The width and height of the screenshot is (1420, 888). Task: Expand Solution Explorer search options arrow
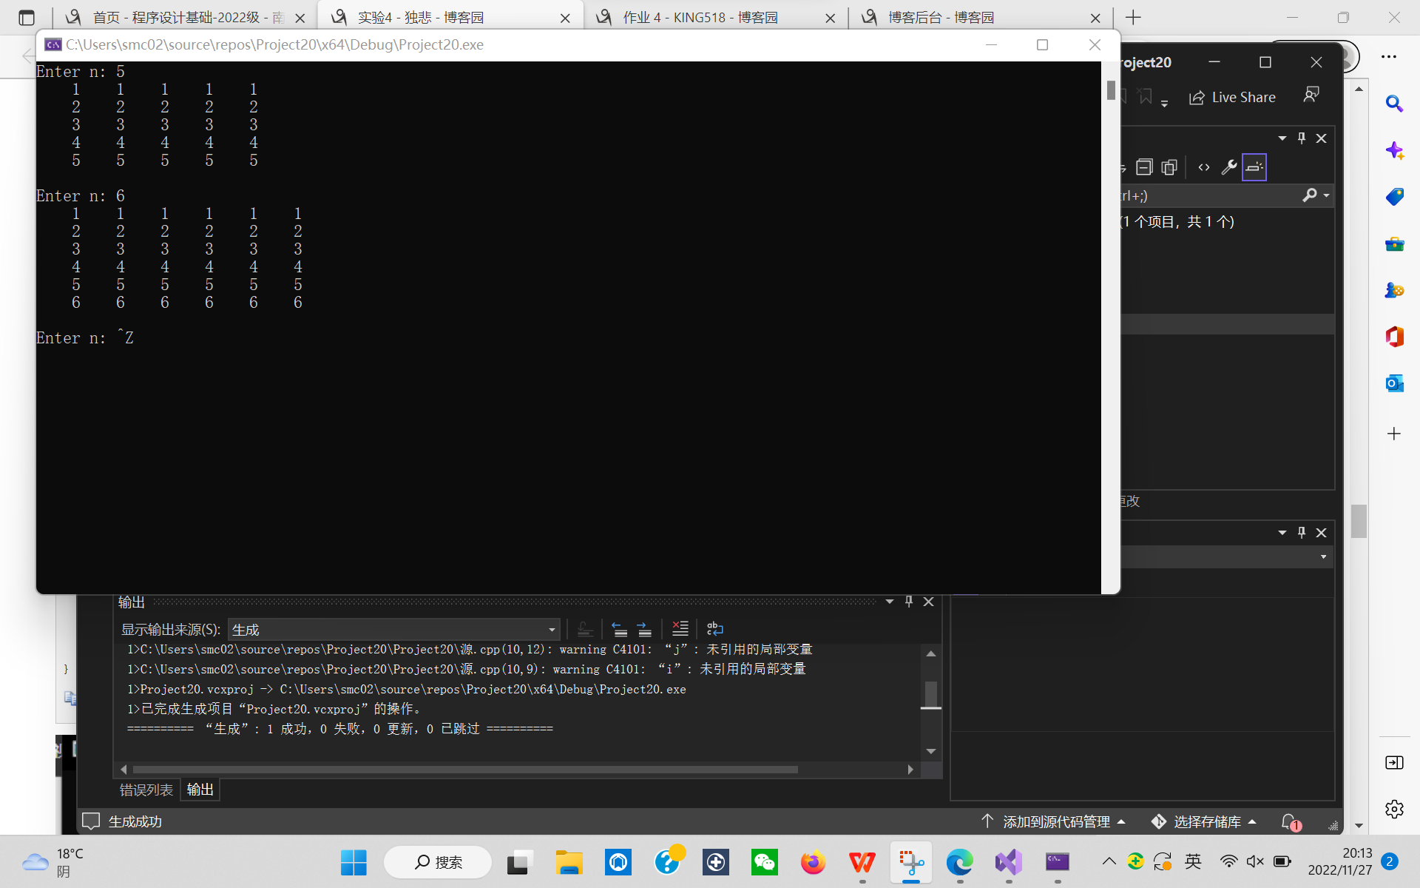pos(1326,195)
